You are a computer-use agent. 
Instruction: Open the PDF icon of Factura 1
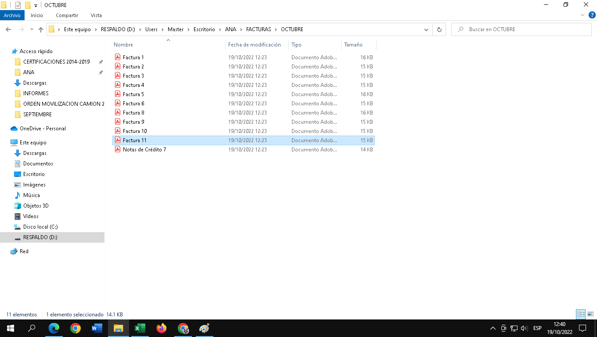118,57
